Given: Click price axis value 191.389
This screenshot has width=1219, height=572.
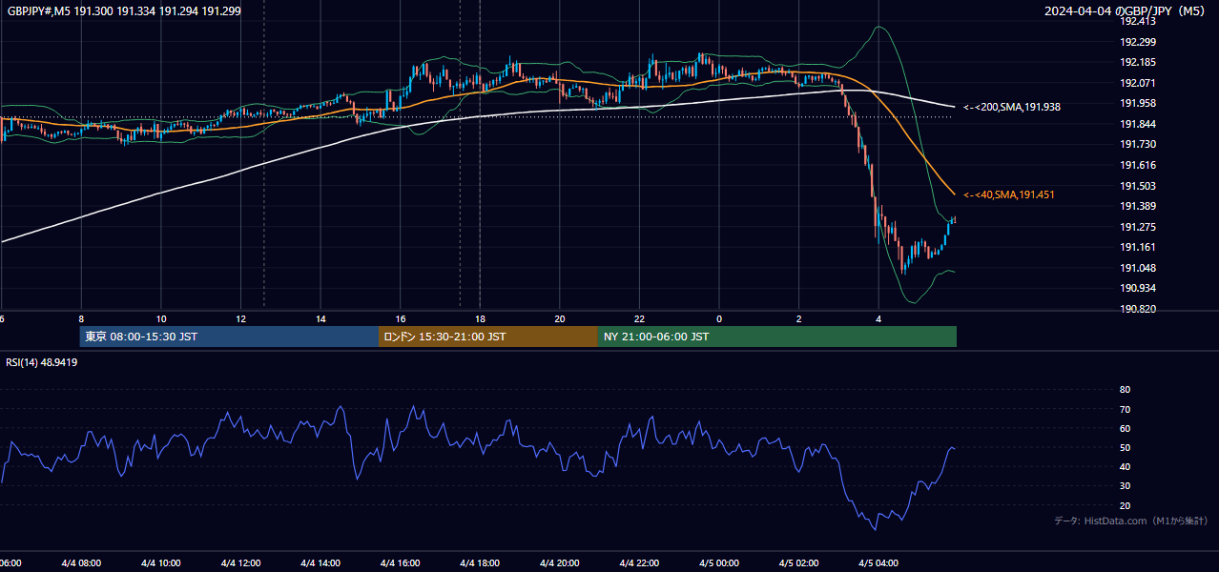Looking at the screenshot, I should pyautogui.click(x=1138, y=206).
